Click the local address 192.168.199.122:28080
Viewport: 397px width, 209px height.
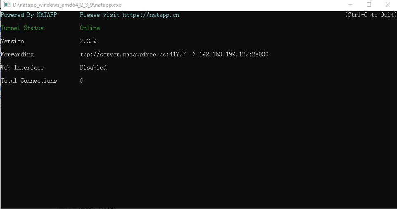234,54
